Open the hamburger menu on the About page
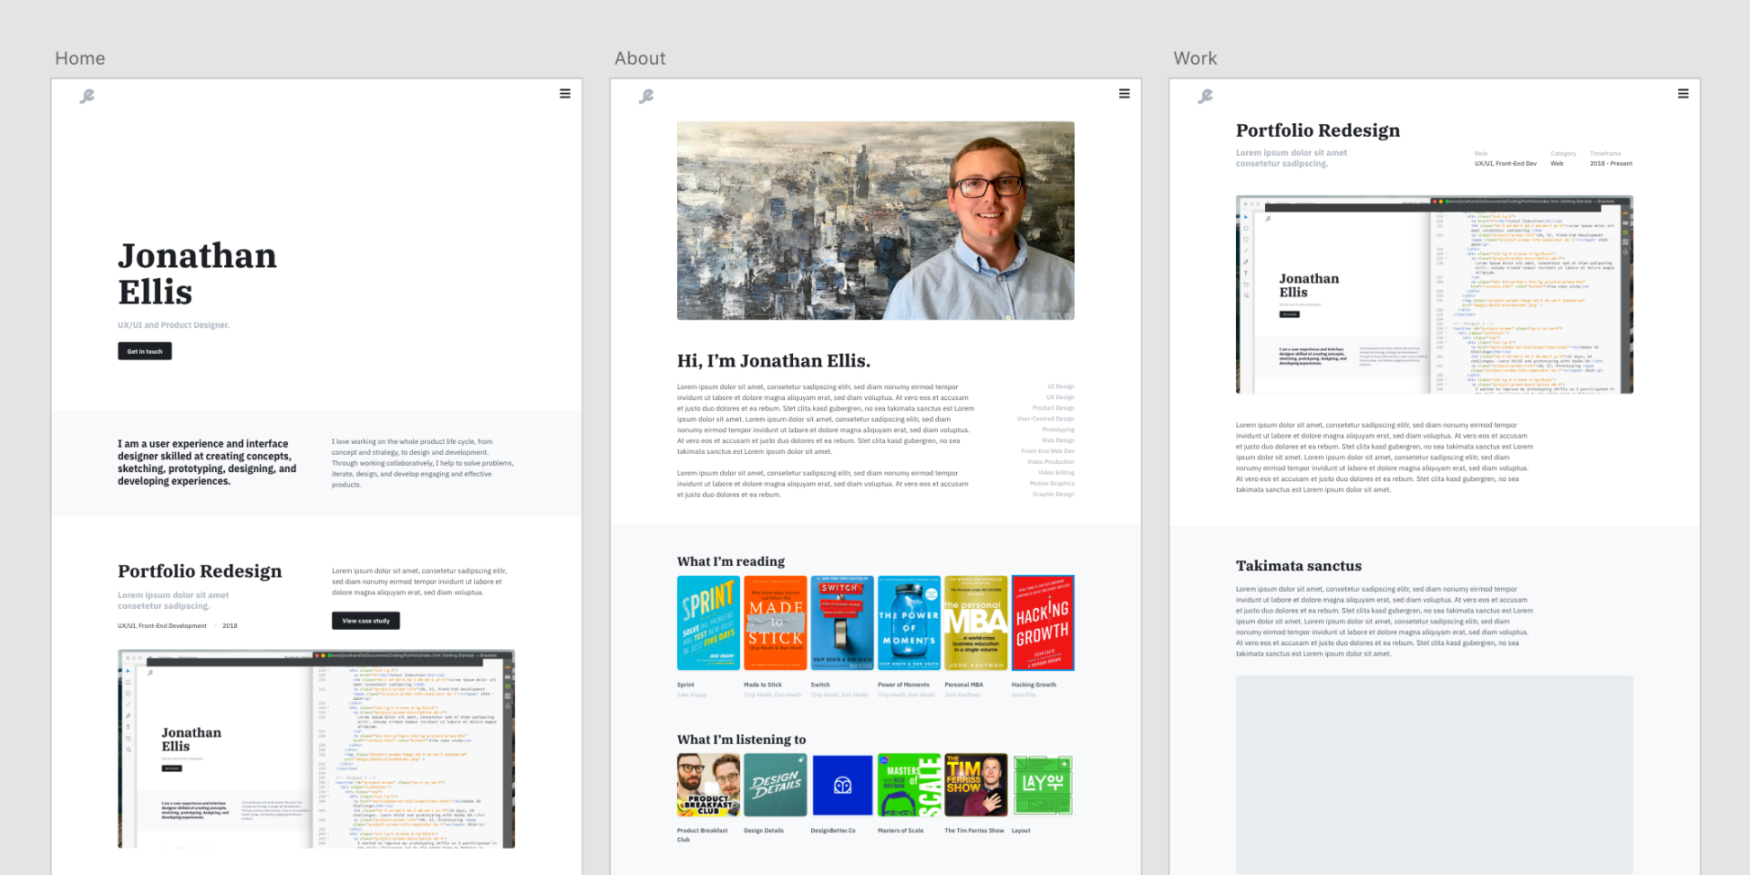Viewport: 1750px width, 875px height. (x=1125, y=93)
